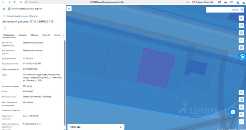The image size is (246, 130).
Task: Select the status value Учтенный
Action: point(28,91)
